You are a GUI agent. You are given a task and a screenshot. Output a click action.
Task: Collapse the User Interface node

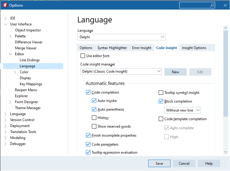point(5,24)
